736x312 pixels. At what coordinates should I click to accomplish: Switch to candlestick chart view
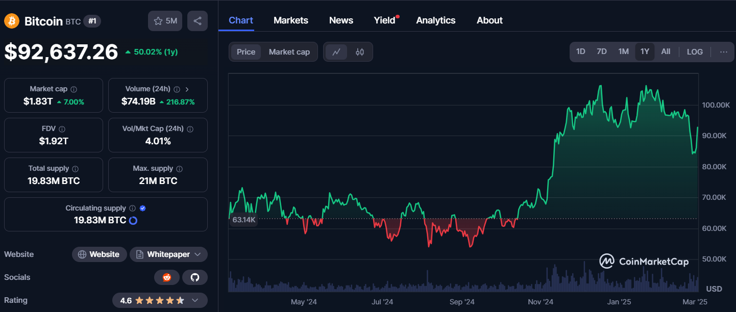tap(360, 52)
